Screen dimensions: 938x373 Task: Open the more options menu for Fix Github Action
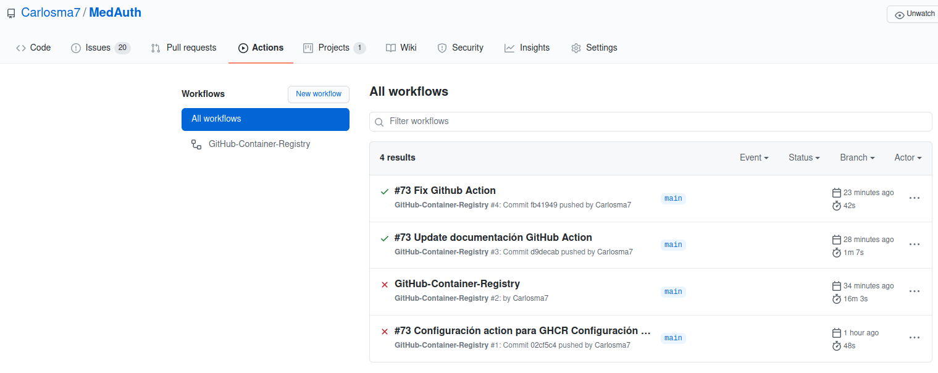click(915, 198)
